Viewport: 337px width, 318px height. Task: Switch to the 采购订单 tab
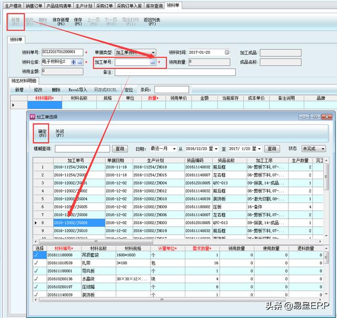pos(105,5)
